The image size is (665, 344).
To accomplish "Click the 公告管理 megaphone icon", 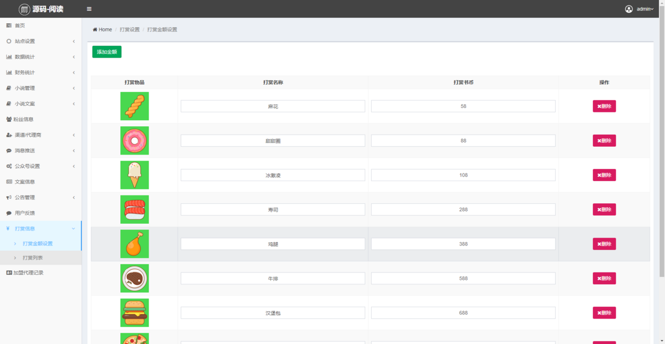I will pyautogui.click(x=9, y=197).
